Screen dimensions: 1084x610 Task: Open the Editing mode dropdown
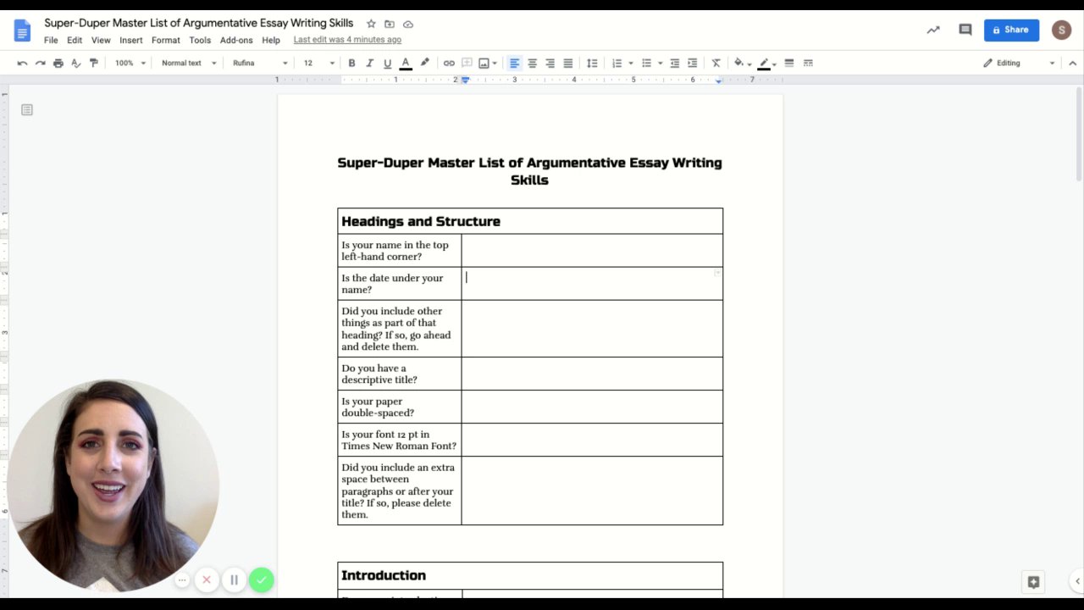pyautogui.click(x=1019, y=64)
